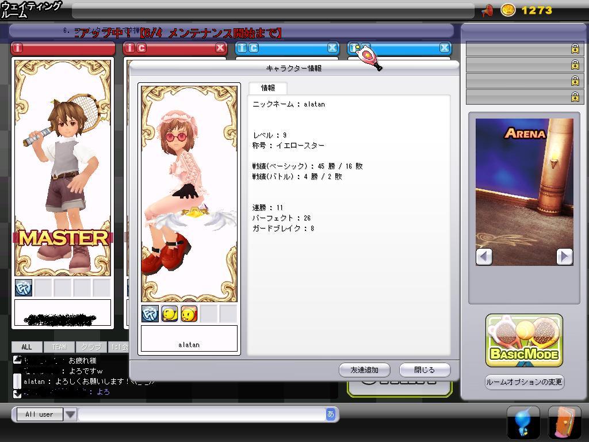The image size is (589, 442).
Task: Click alatan's second yellow smiley item icon
Action: 189,314
